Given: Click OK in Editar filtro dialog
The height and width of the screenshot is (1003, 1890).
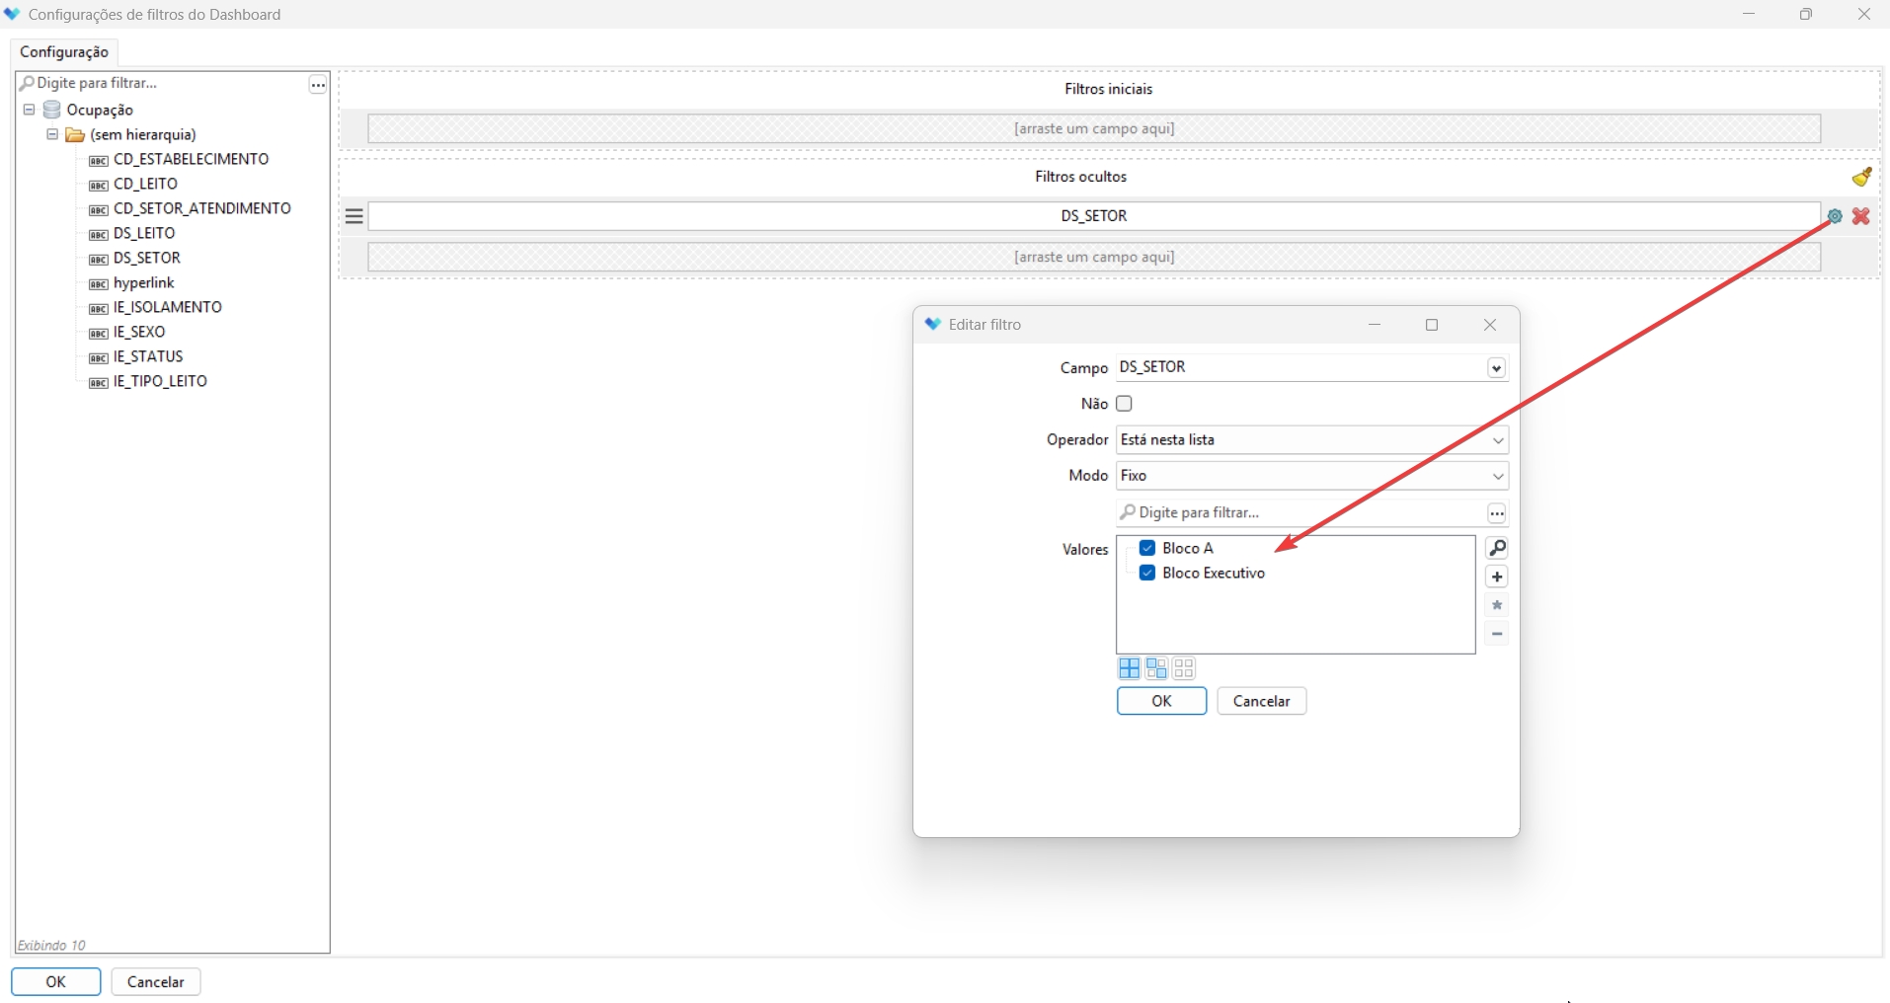Looking at the screenshot, I should (x=1161, y=701).
